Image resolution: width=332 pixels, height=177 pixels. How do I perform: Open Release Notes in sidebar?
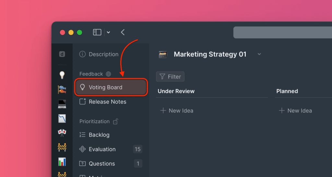[x=107, y=102]
